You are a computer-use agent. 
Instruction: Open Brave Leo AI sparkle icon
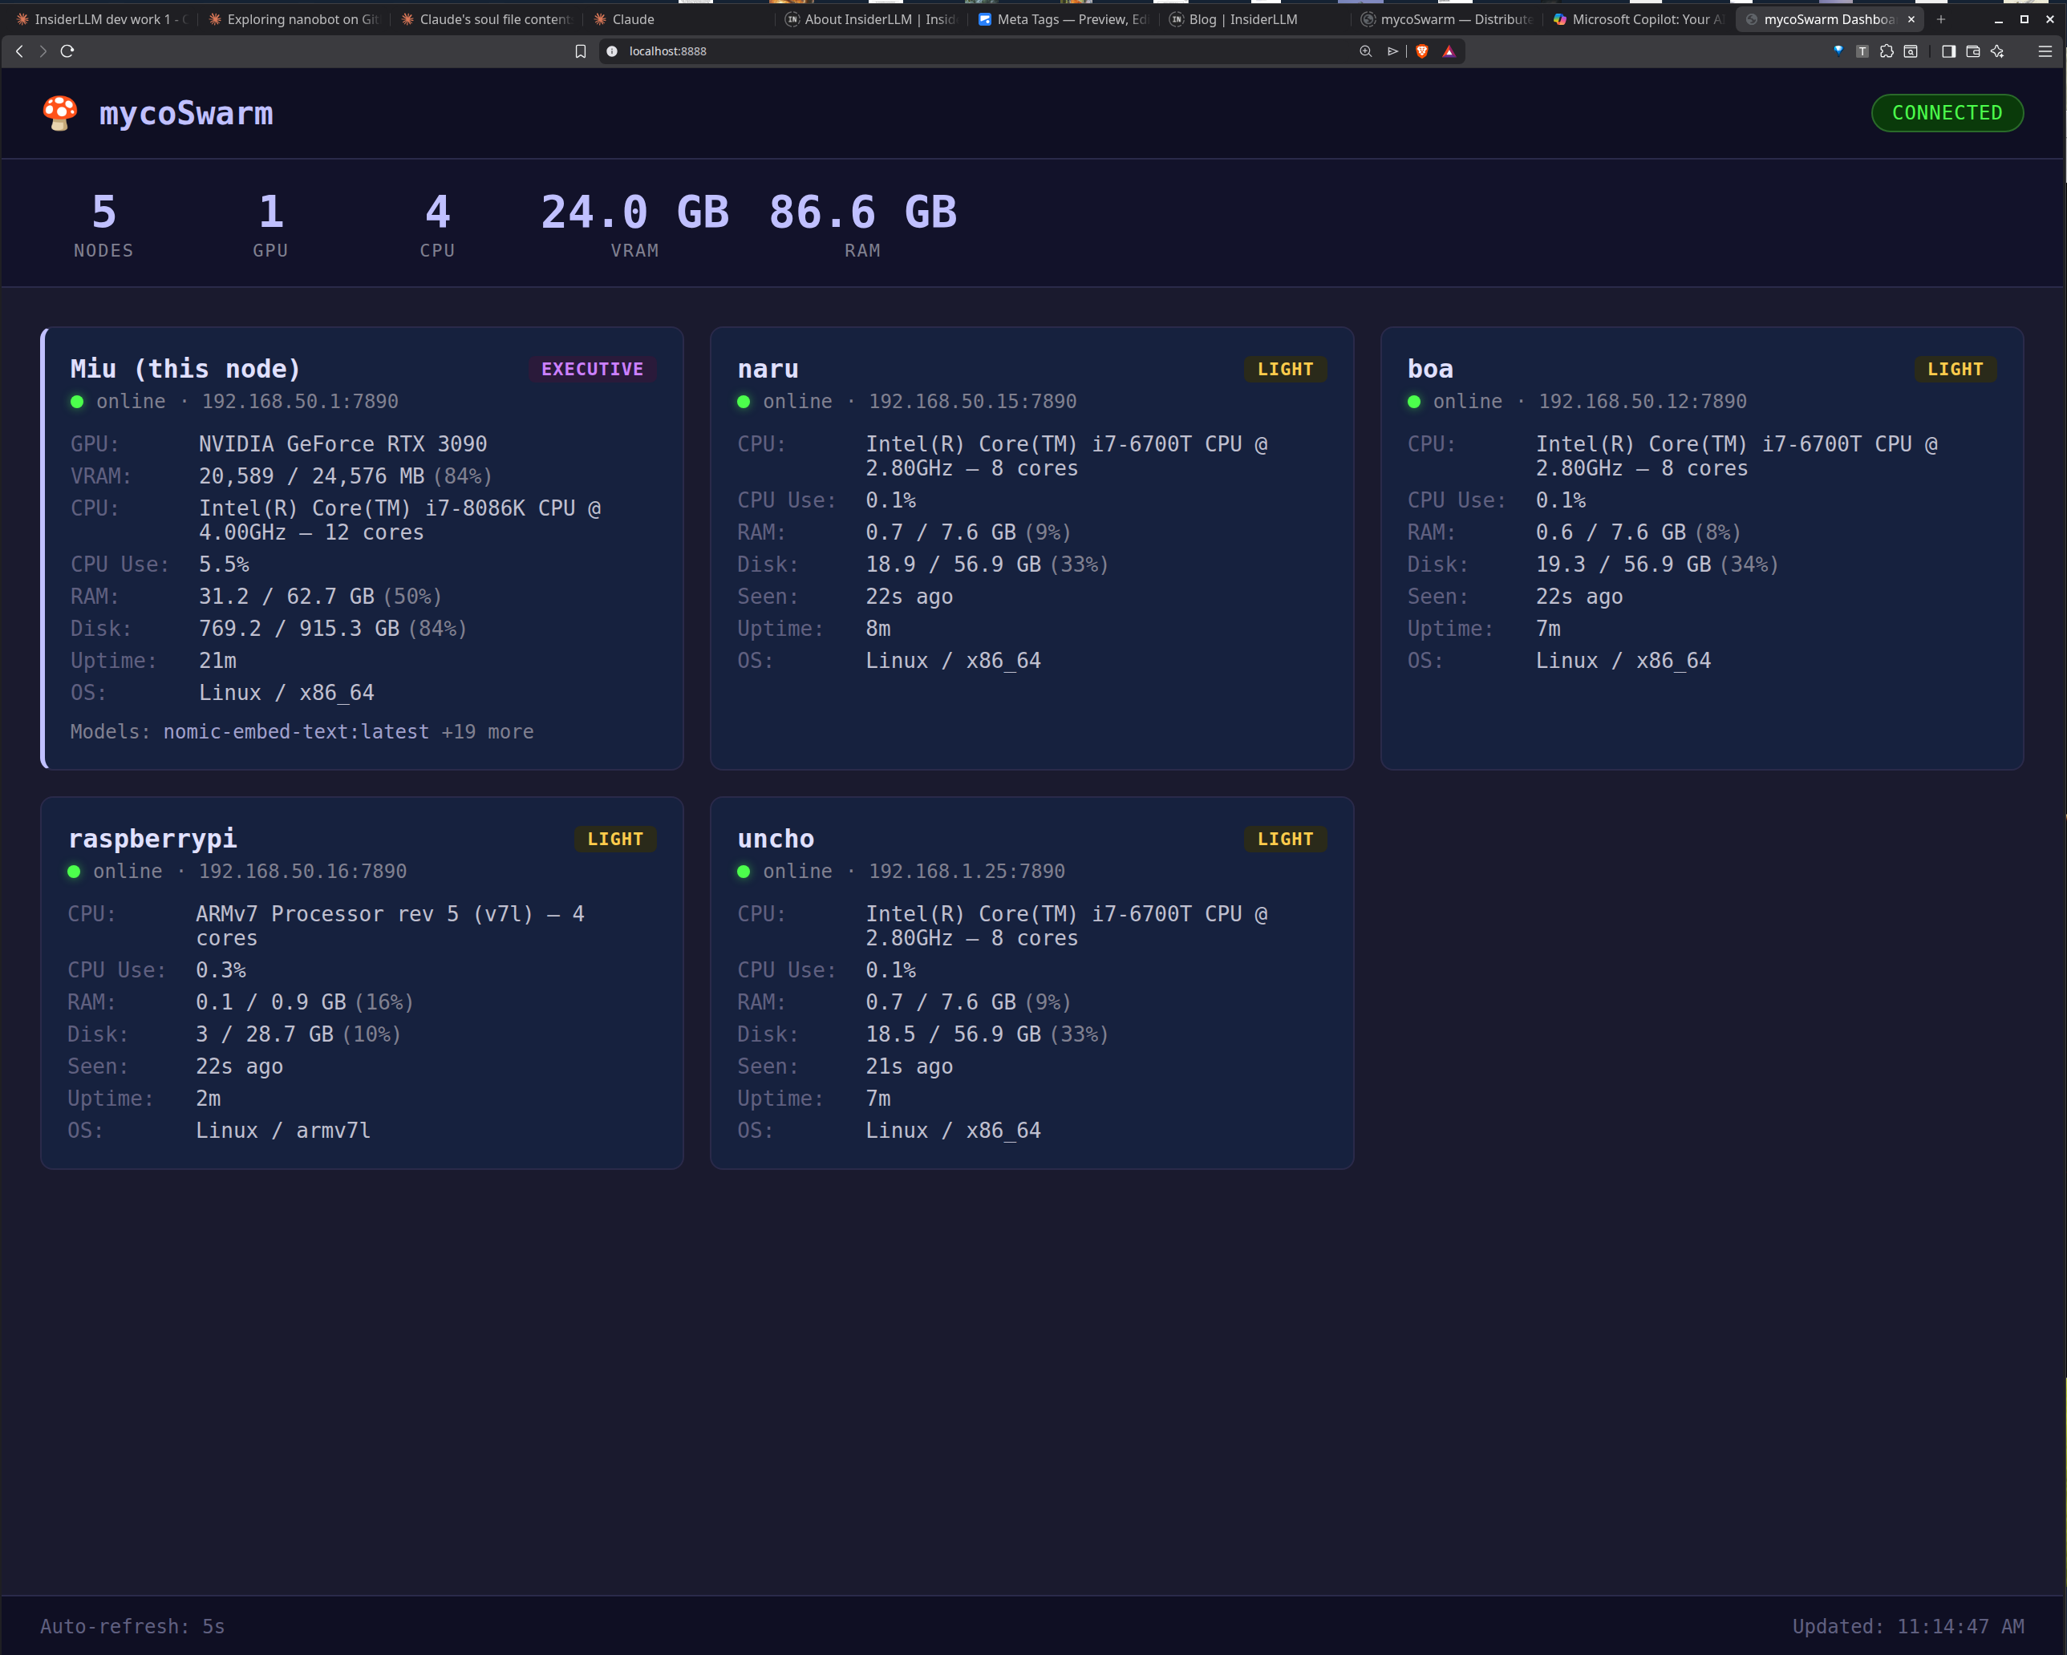[x=1999, y=52]
